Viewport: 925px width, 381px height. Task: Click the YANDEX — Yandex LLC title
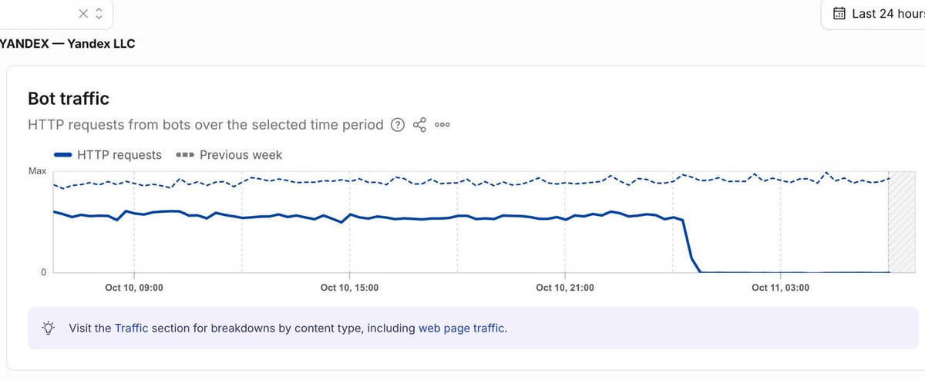[x=68, y=44]
